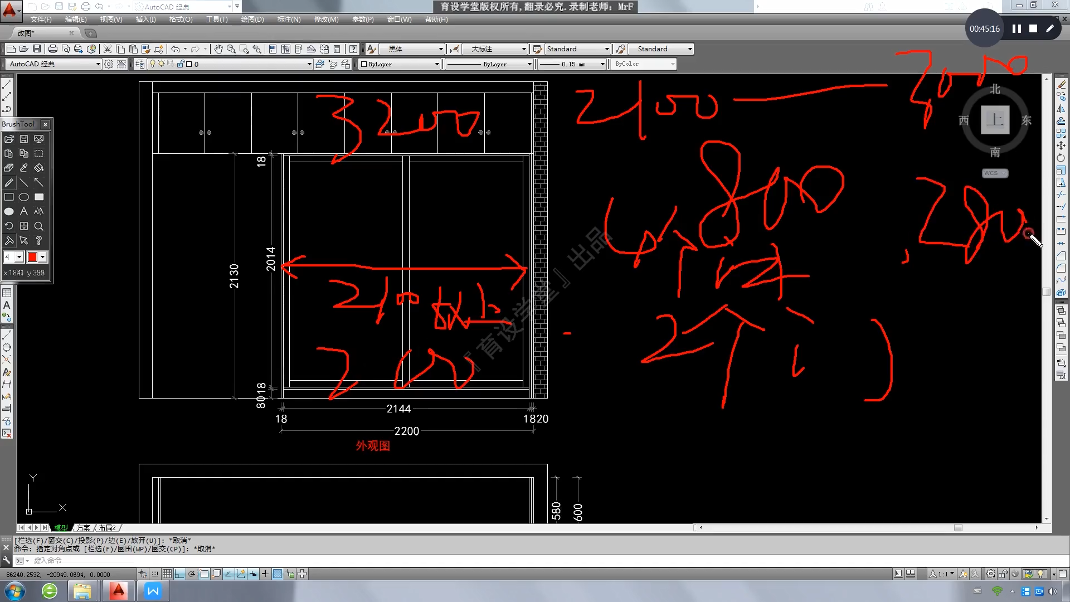Open the magnifier tool in BrushTool
This screenshot has width=1070, height=602.
39,226
